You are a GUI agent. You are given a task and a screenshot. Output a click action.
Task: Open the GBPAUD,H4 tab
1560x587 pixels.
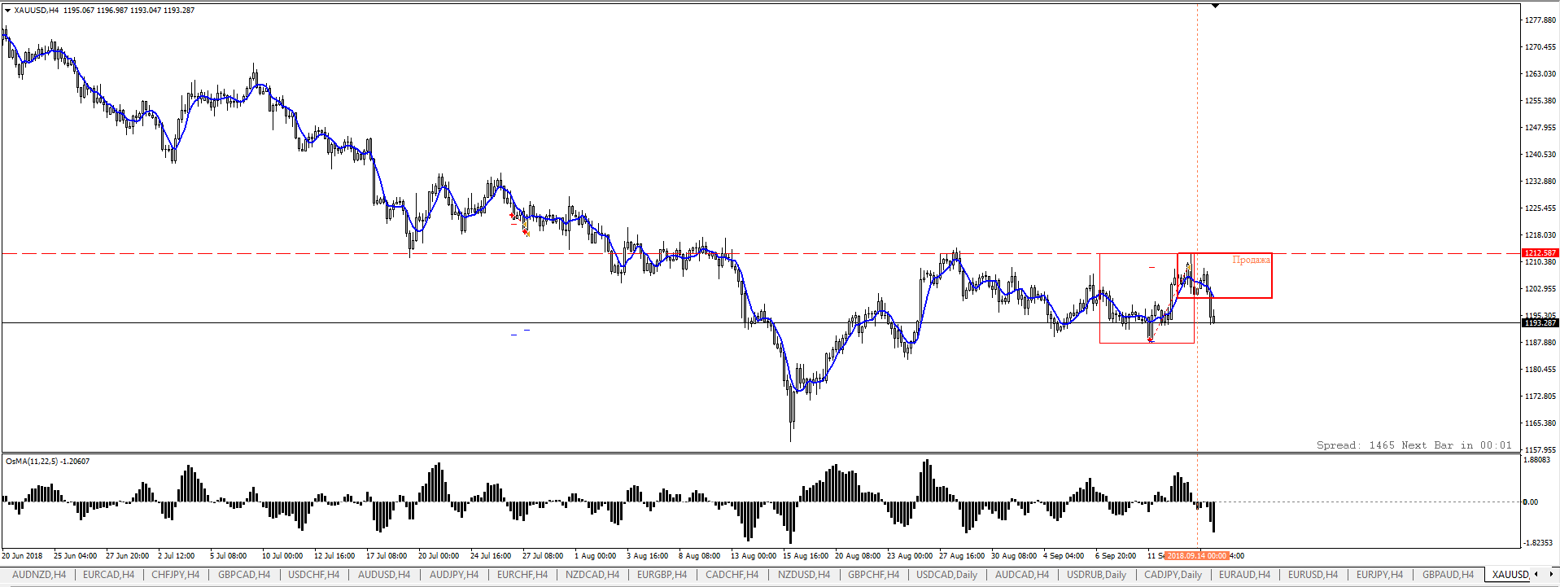1448,575
